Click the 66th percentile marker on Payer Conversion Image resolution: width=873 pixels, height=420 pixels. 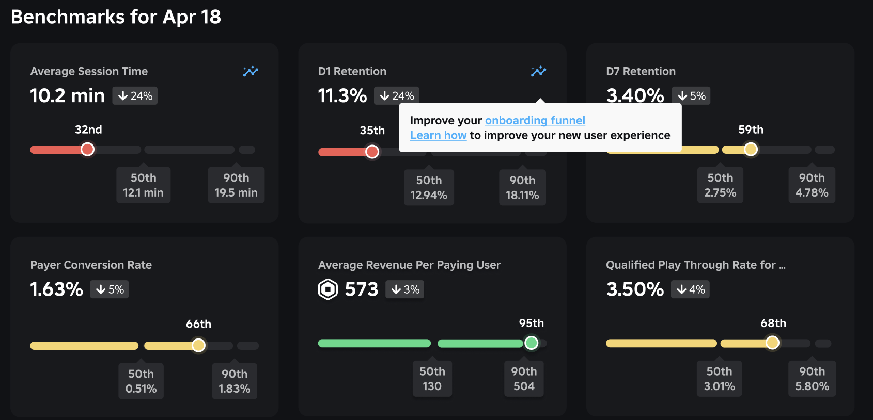[x=198, y=346]
